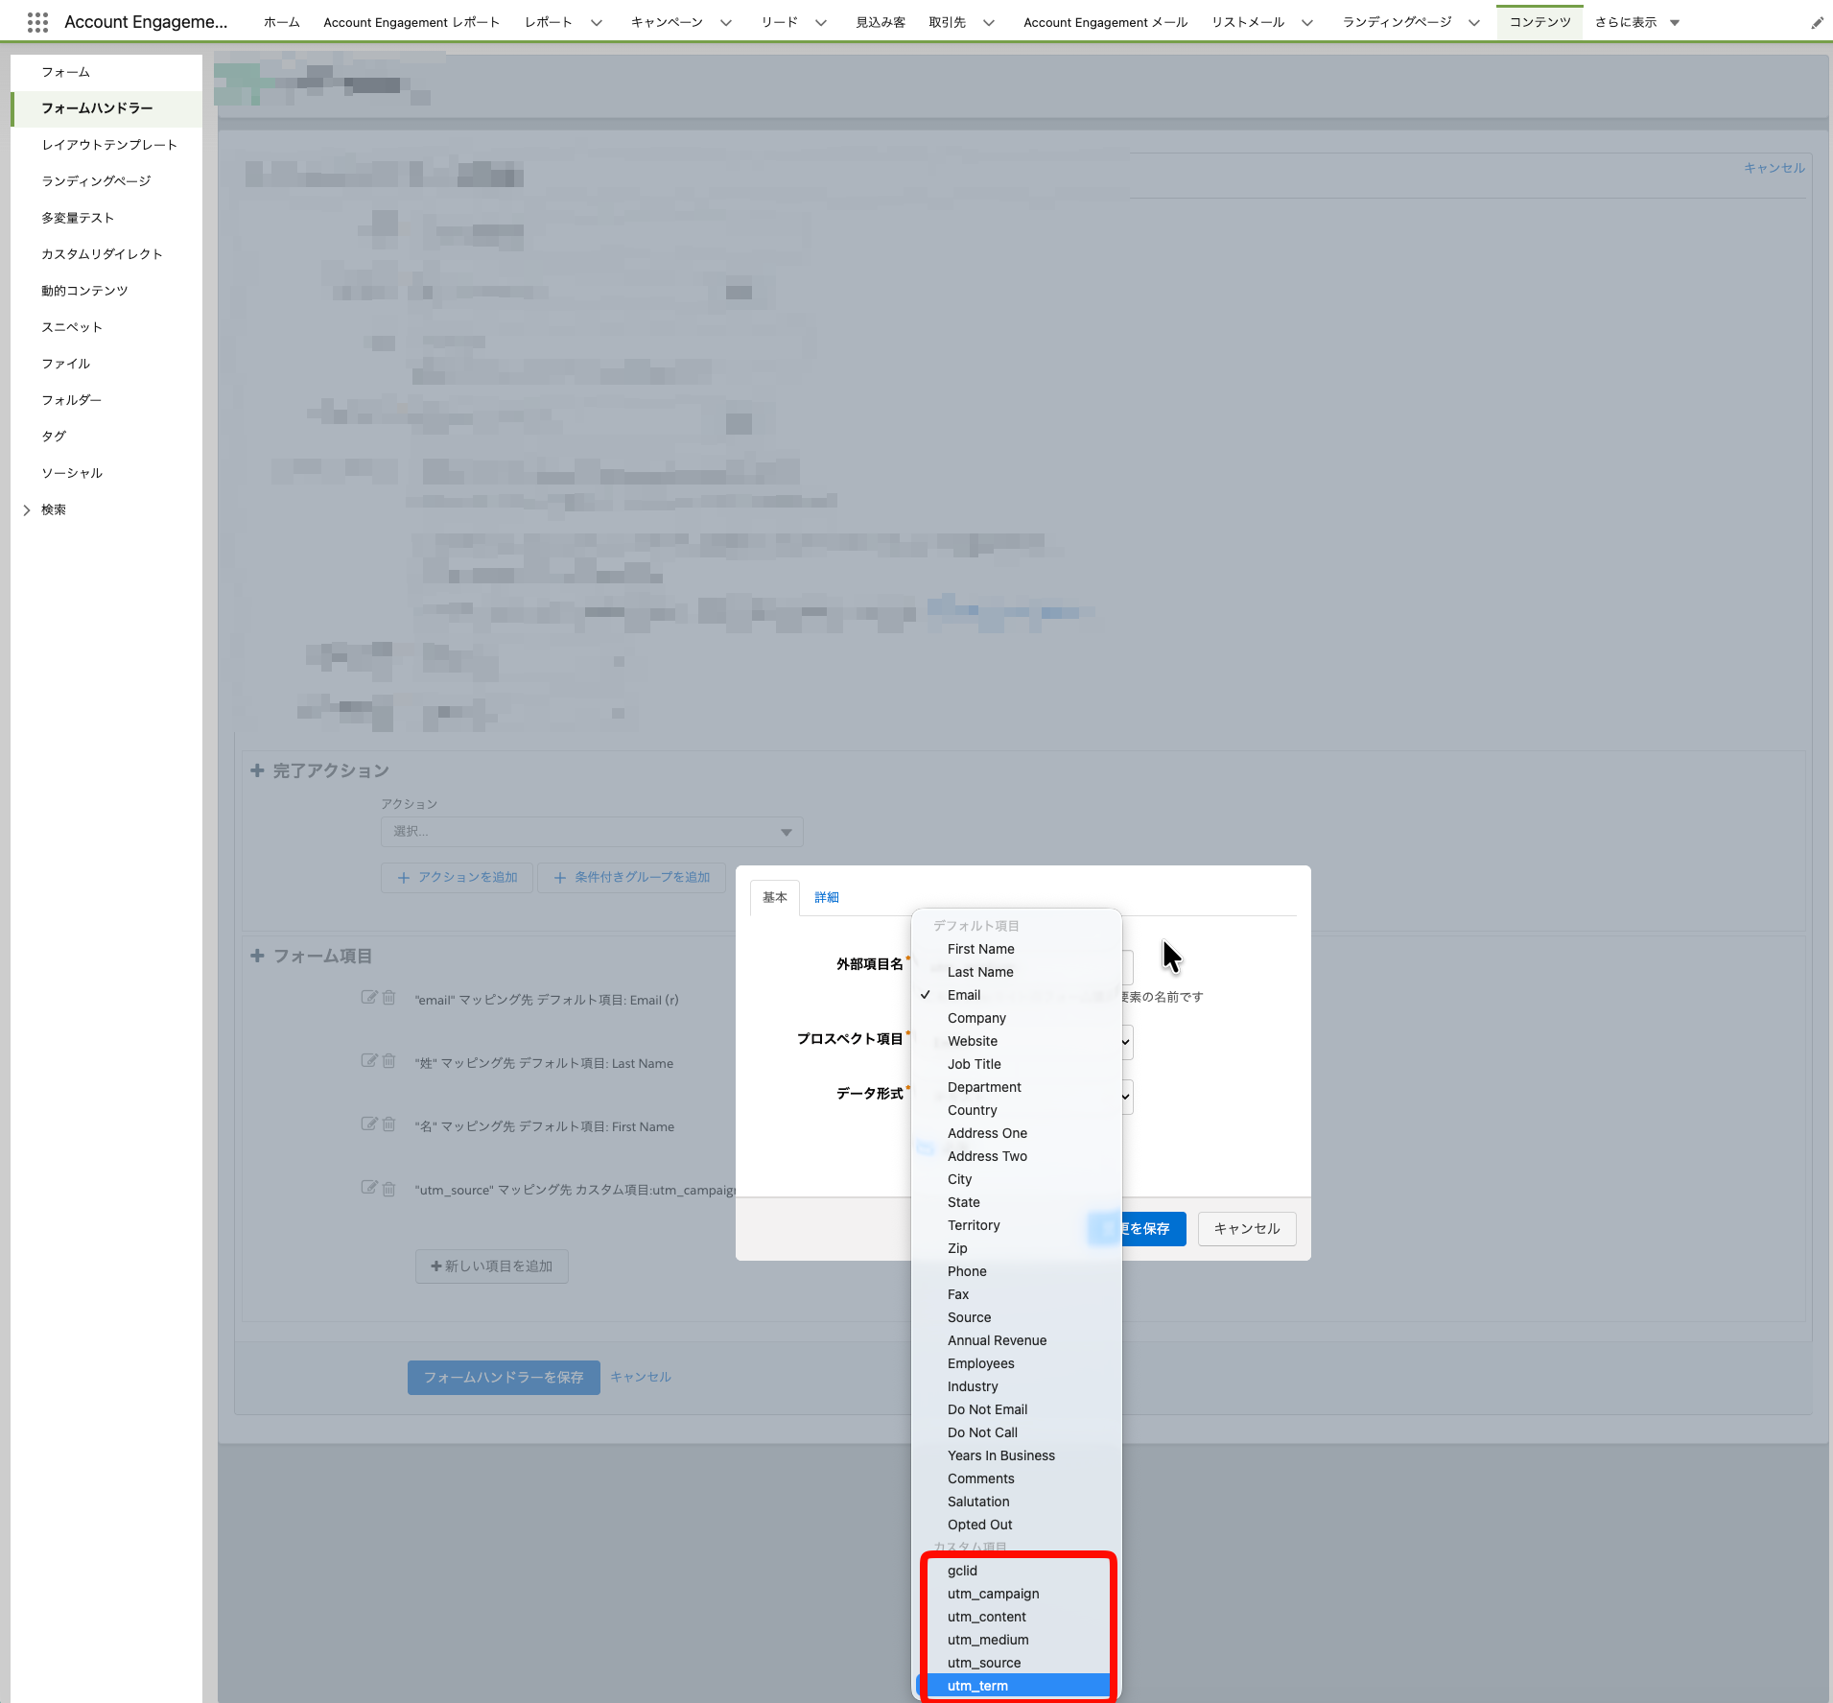This screenshot has width=1833, height=1703.
Task: Open the app launcher grid icon
Action: (x=37, y=22)
